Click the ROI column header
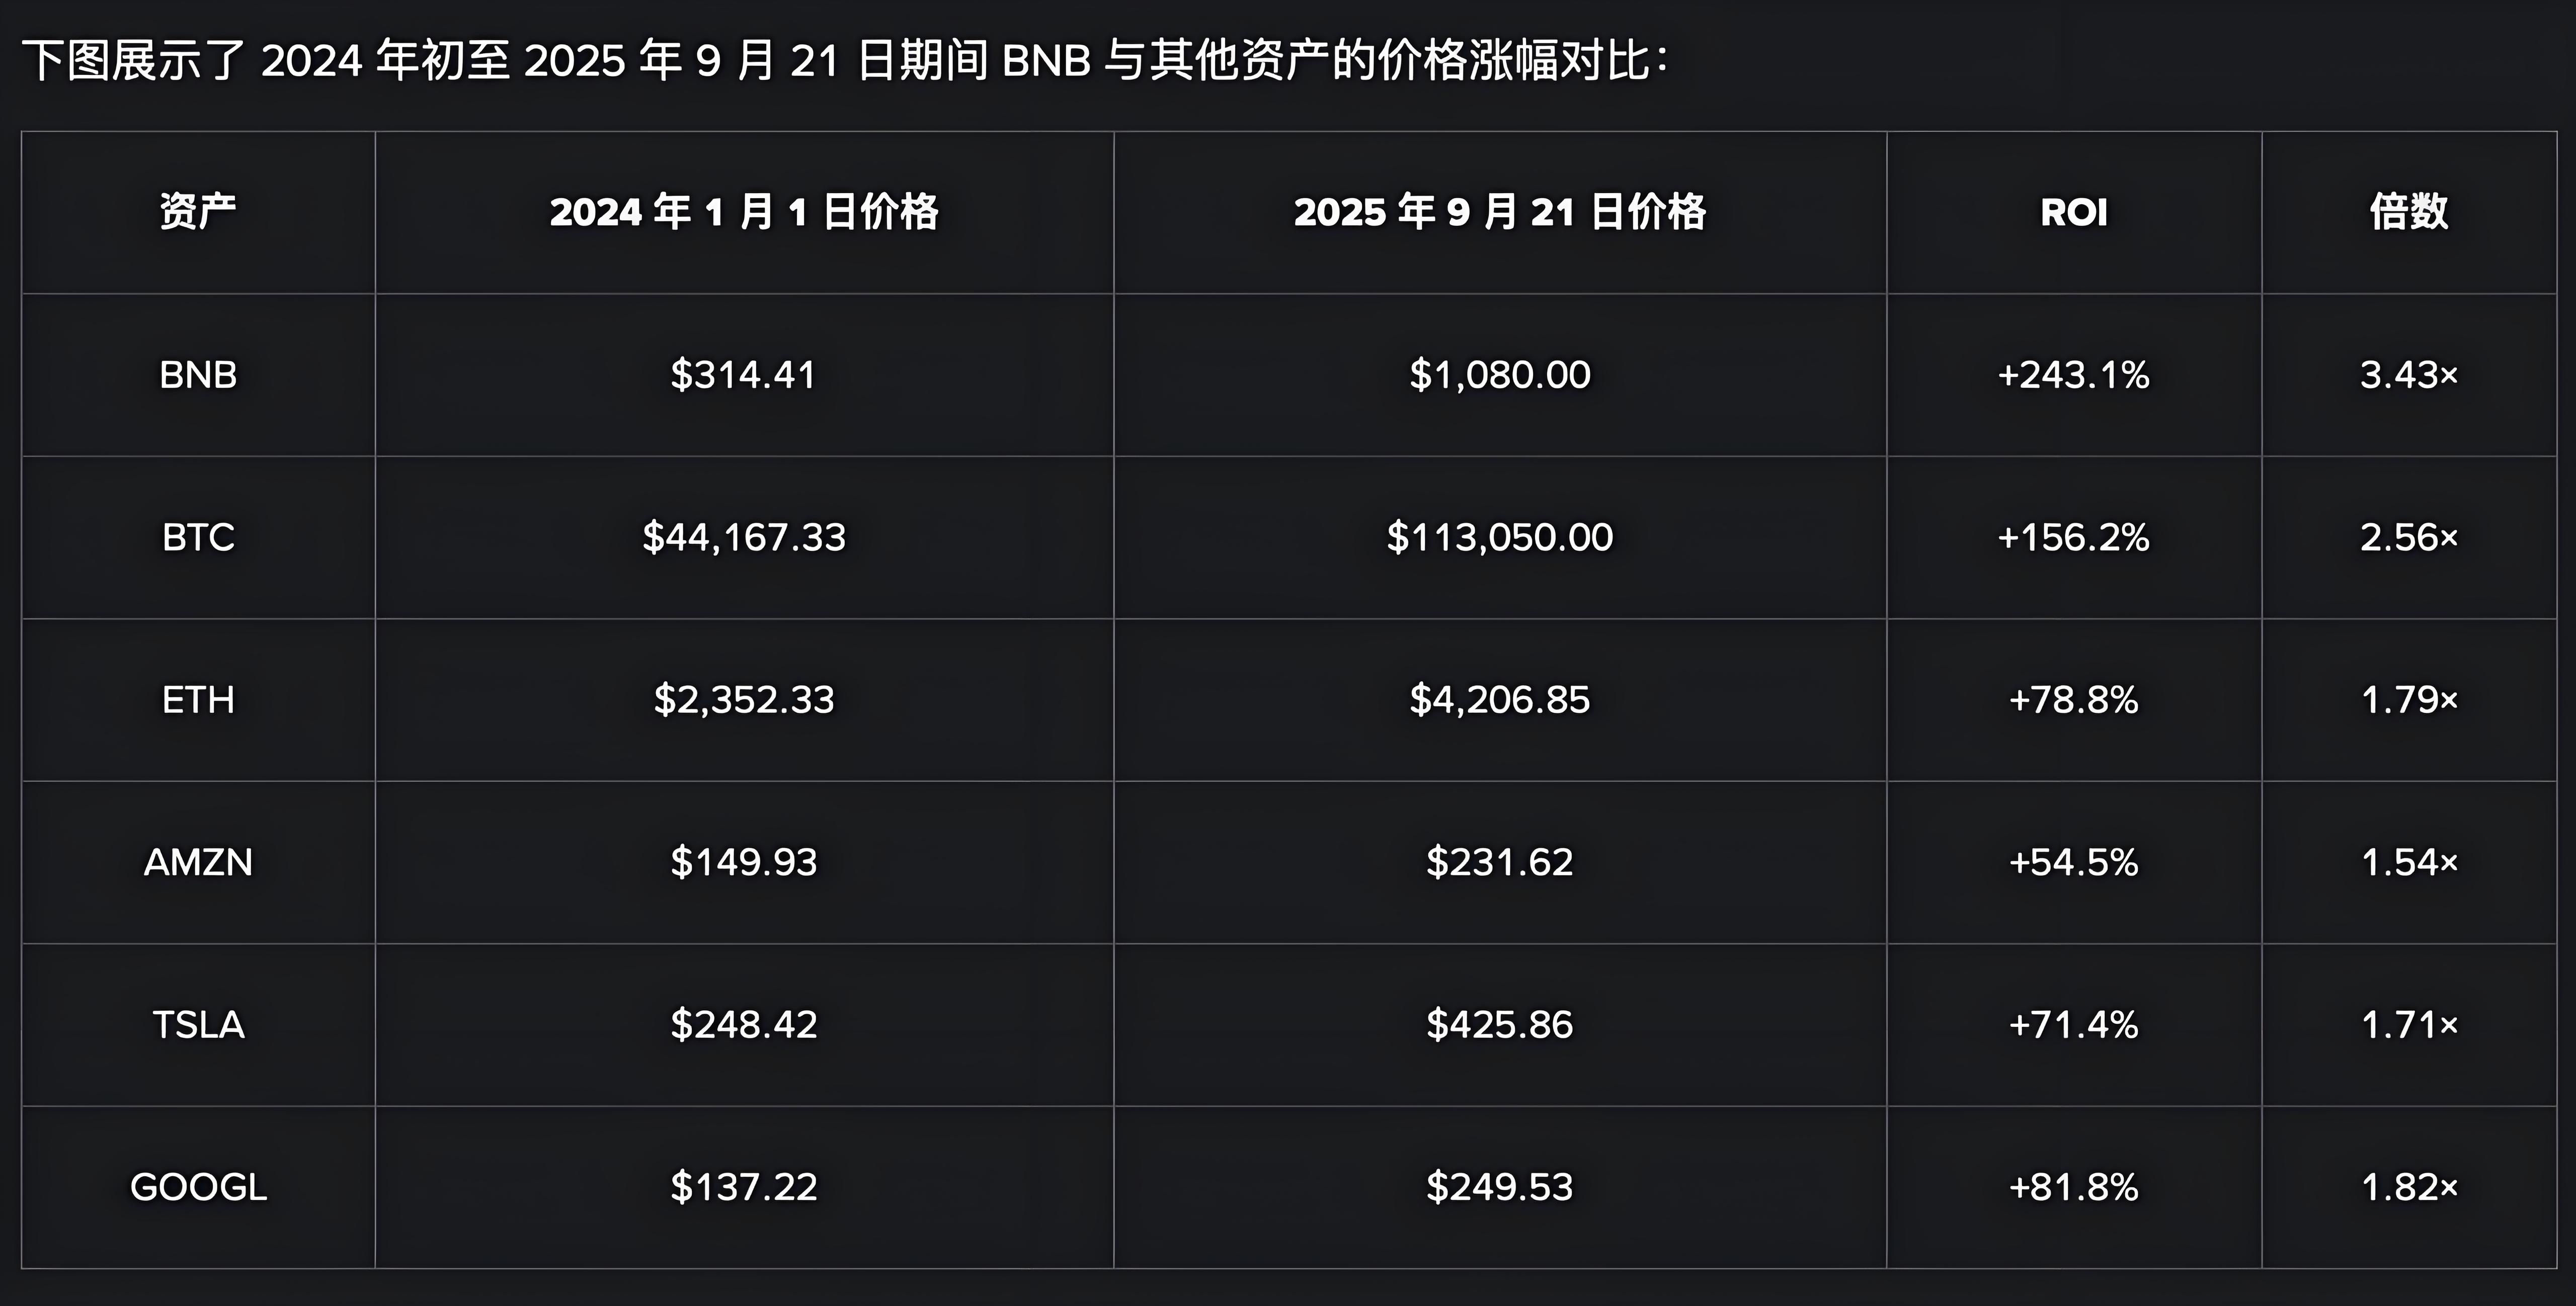2576x1306 pixels. (2073, 212)
